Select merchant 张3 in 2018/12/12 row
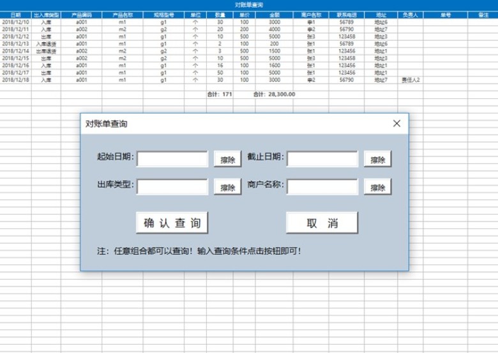 [311, 36]
